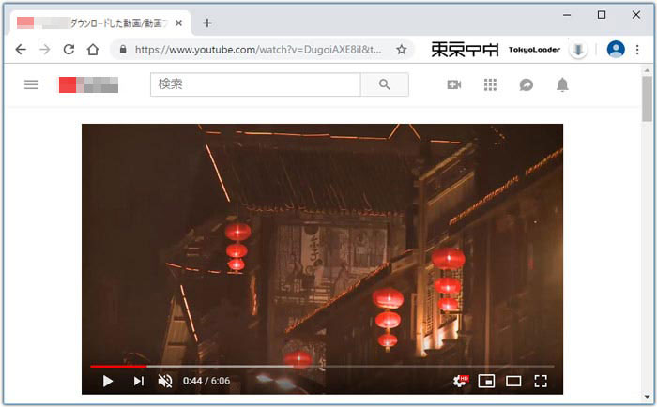
Task: Click the 0:44 / 6:06 time display
Action: [x=206, y=381]
